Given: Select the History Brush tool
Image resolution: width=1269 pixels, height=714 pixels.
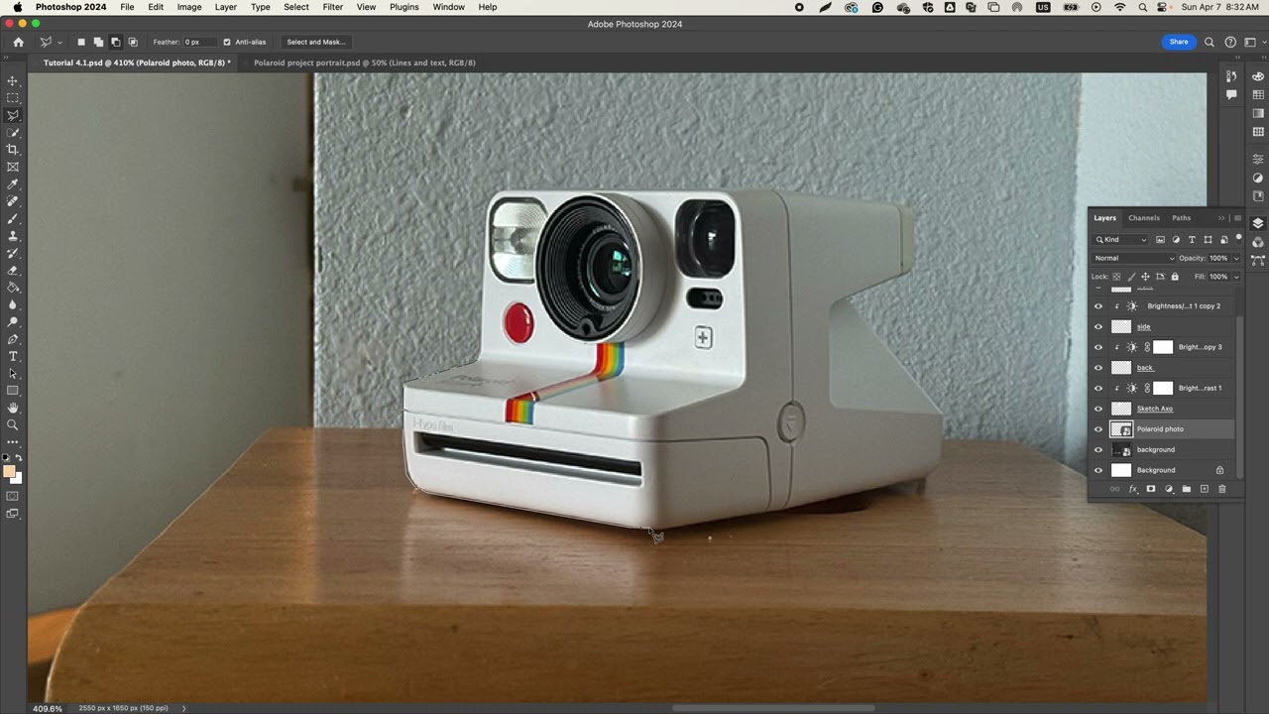Looking at the screenshot, I should click(13, 253).
